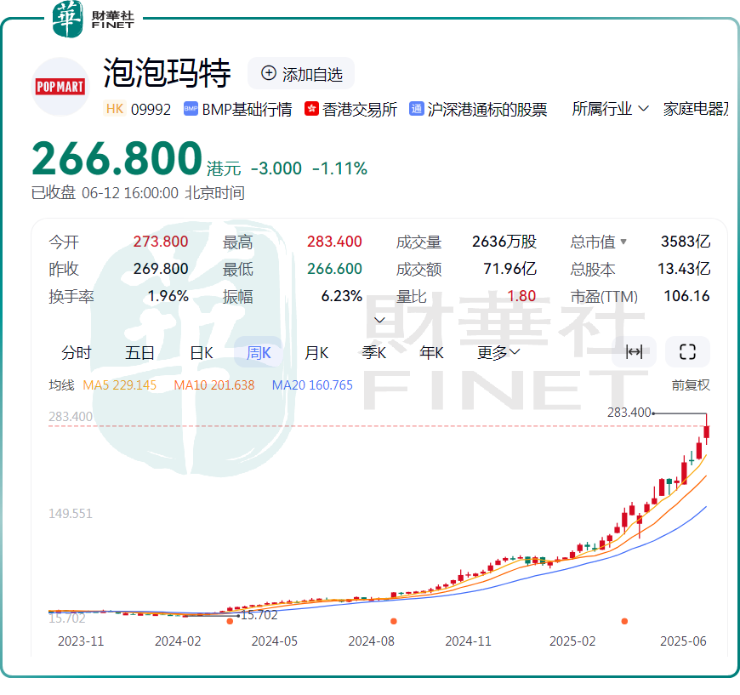Click the 换手率 value 1.96%

[168, 297]
